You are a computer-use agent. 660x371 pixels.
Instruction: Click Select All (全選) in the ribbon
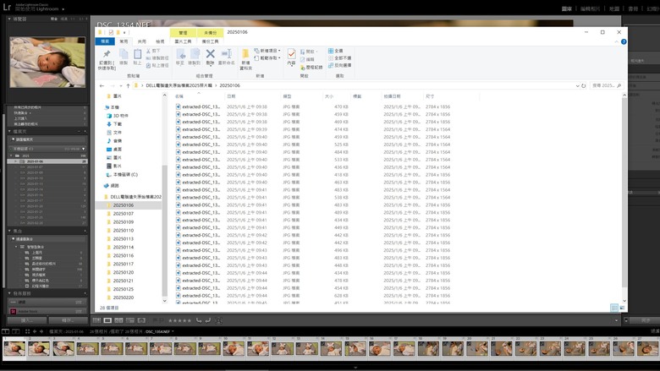335,51
